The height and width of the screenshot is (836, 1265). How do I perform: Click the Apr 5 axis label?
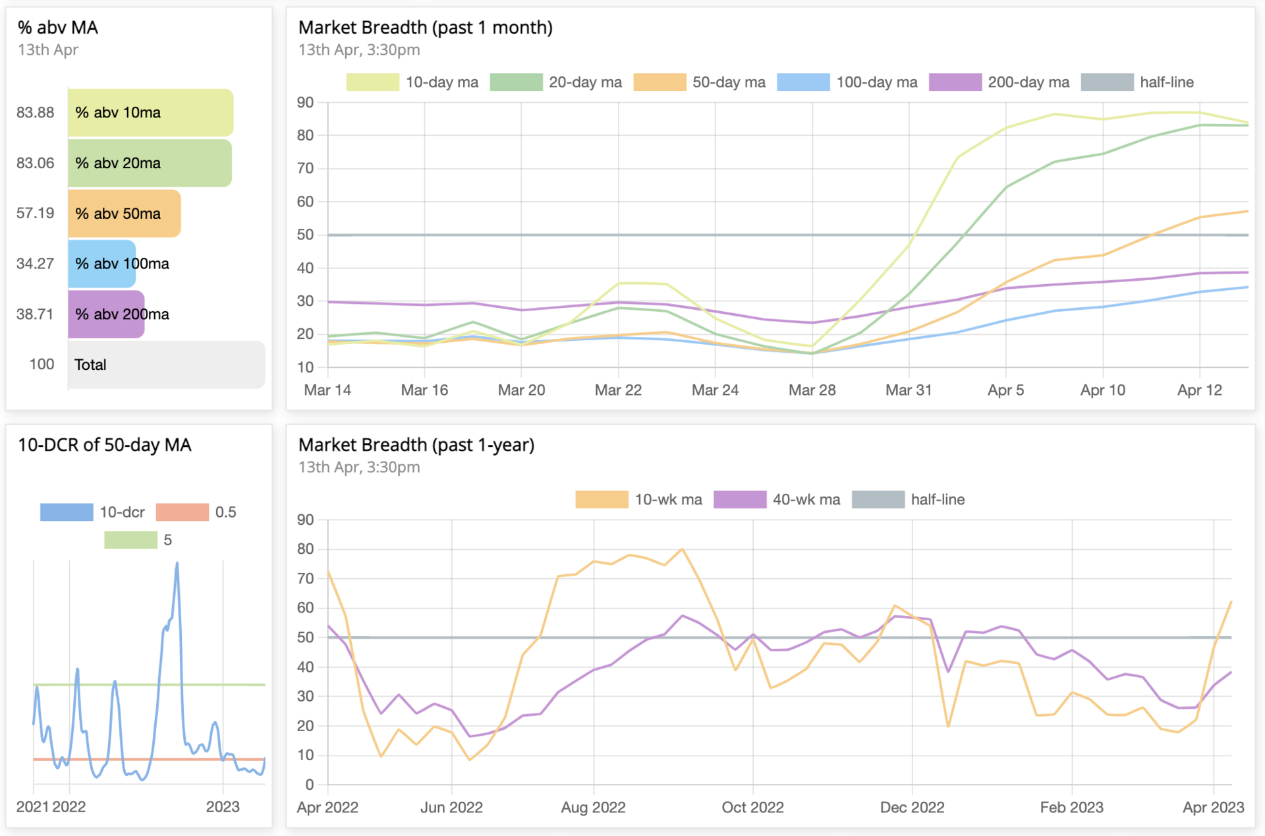1005,390
